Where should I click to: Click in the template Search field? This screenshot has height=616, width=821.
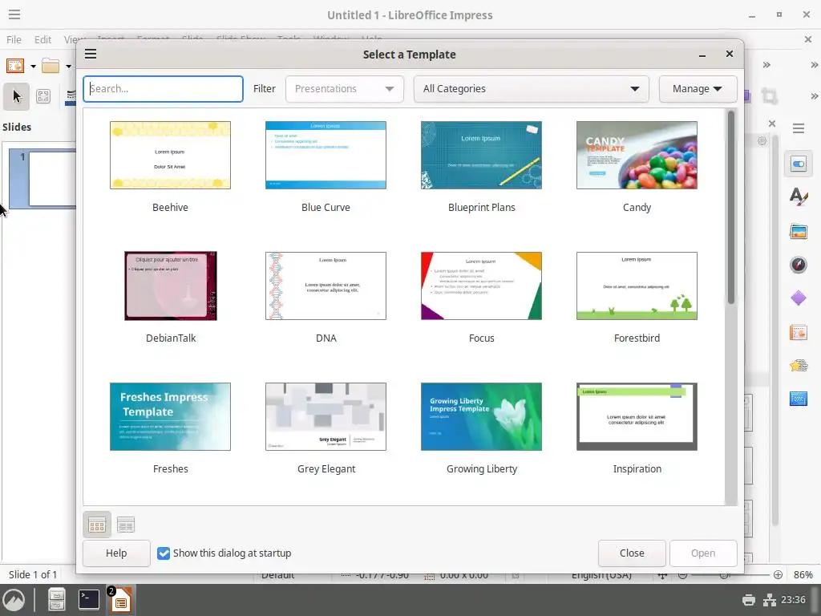[x=163, y=89]
